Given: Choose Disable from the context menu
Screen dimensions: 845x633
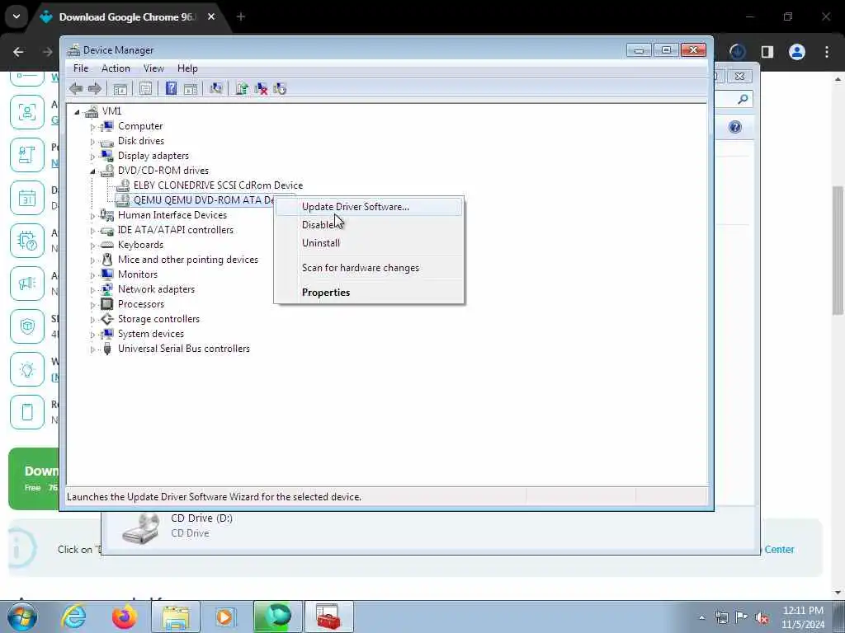Looking at the screenshot, I should click(x=369, y=225).
